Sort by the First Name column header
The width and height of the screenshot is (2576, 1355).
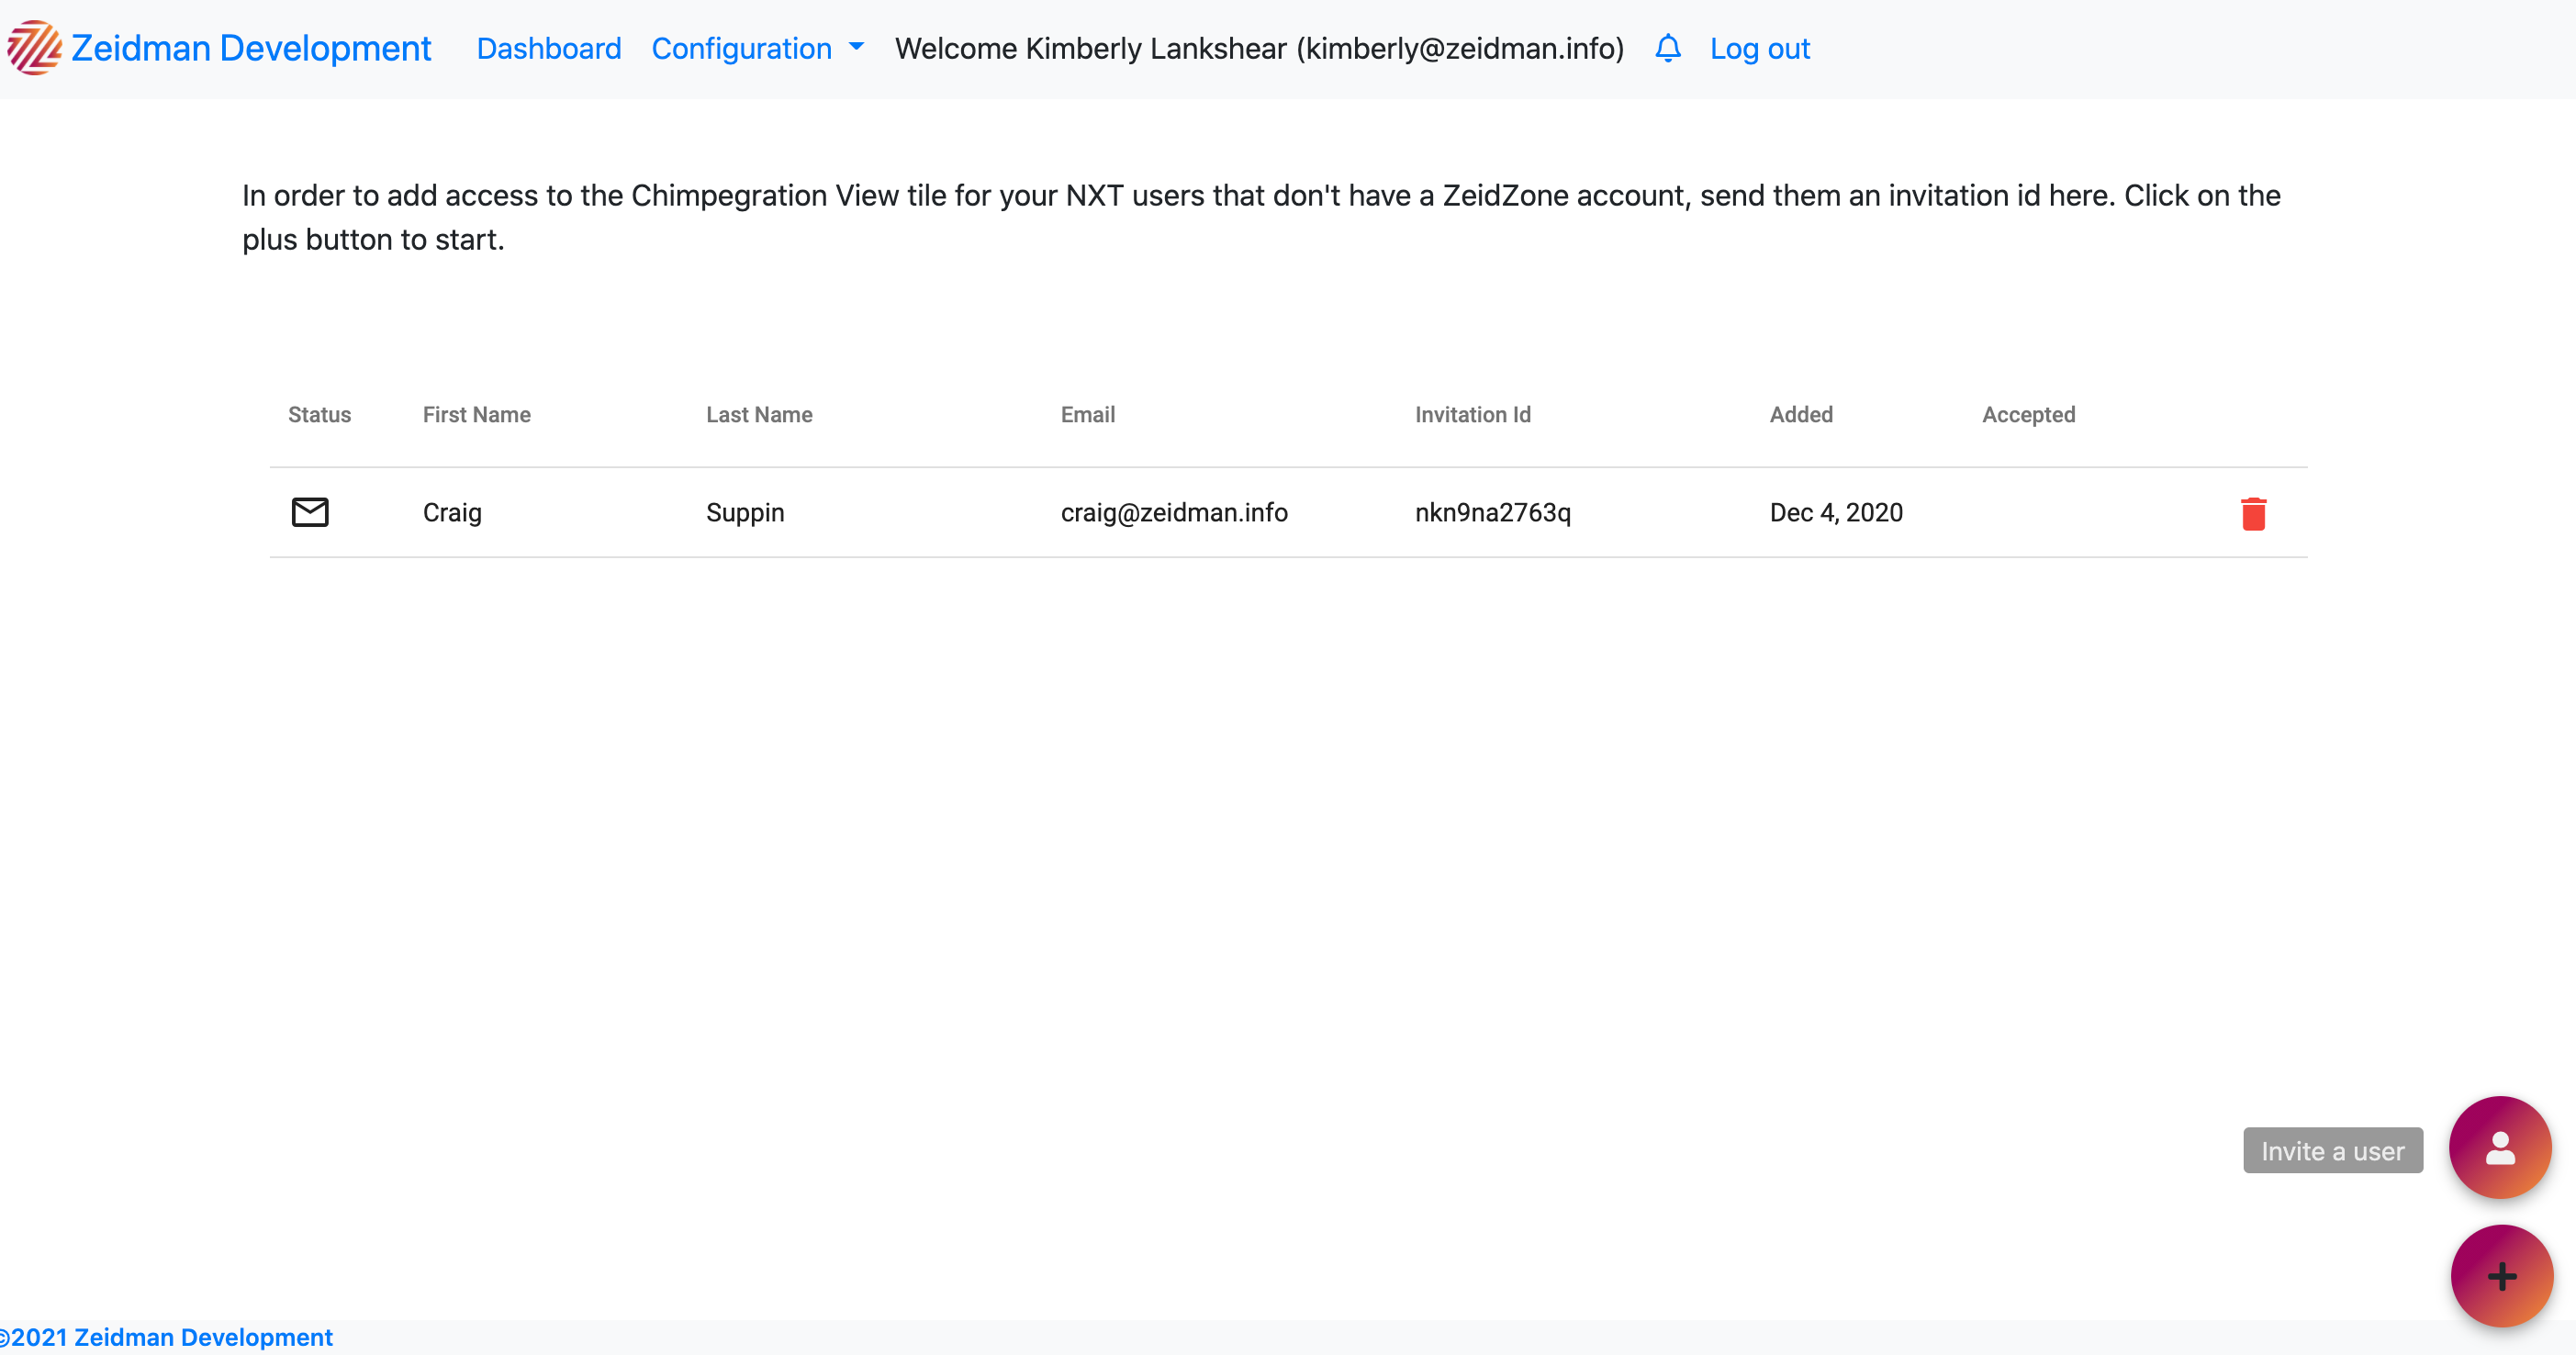tap(477, 414)
